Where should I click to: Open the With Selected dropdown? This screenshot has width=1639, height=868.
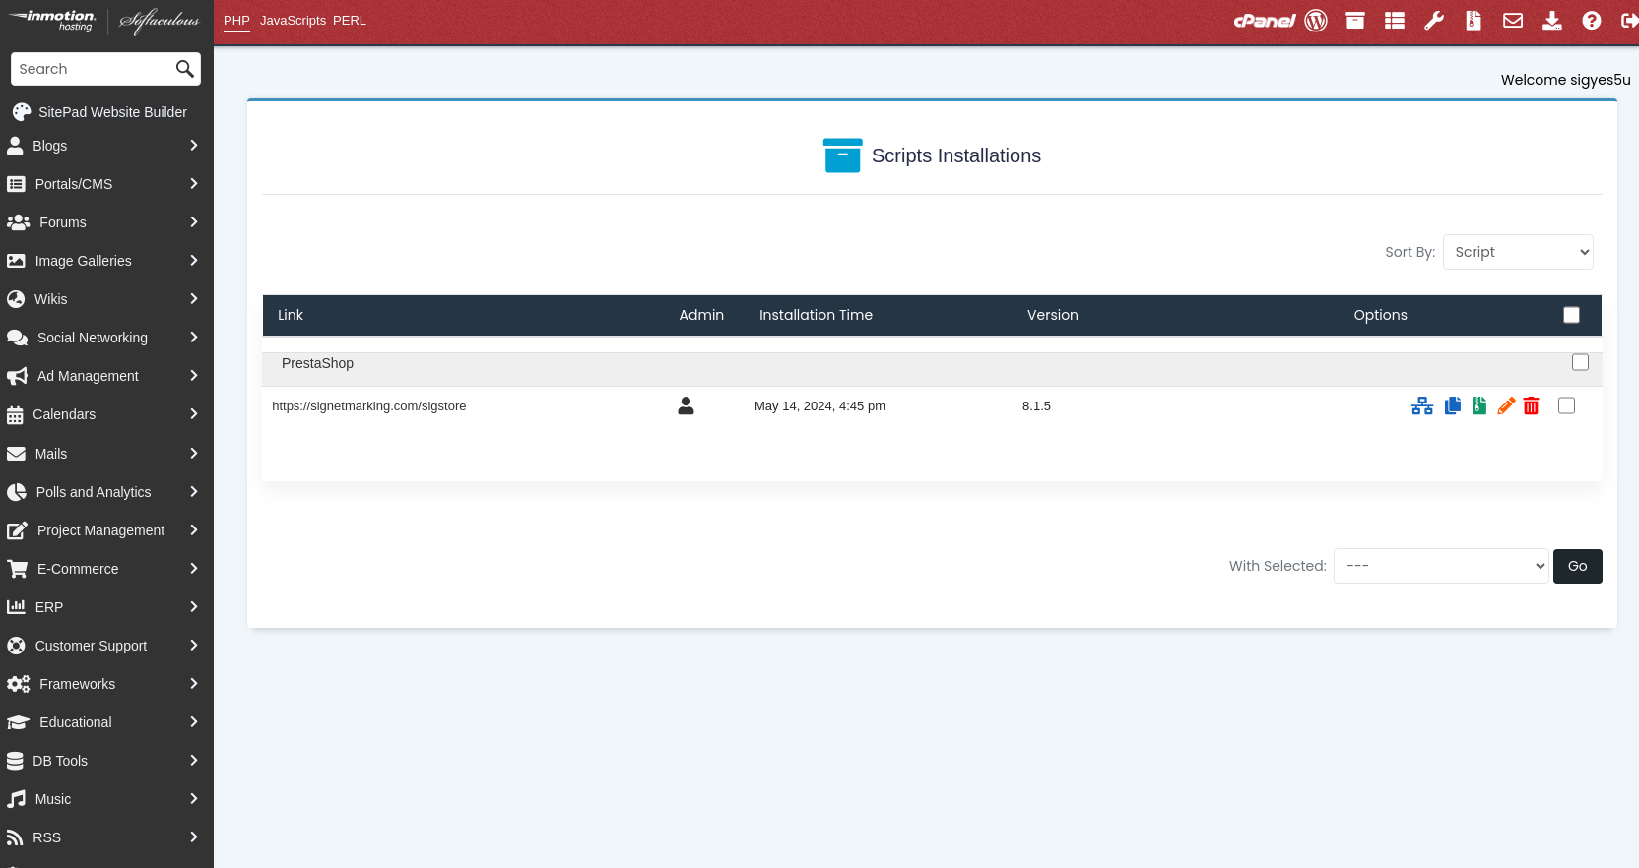click(x=1441, y=566)
